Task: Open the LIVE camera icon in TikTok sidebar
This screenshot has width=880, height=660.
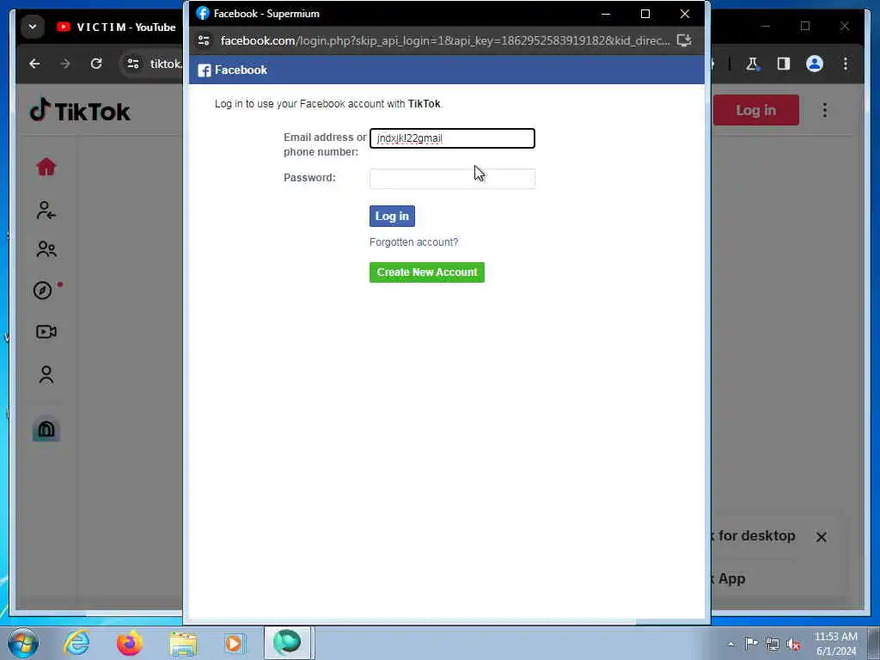Action: pos(46,332)
